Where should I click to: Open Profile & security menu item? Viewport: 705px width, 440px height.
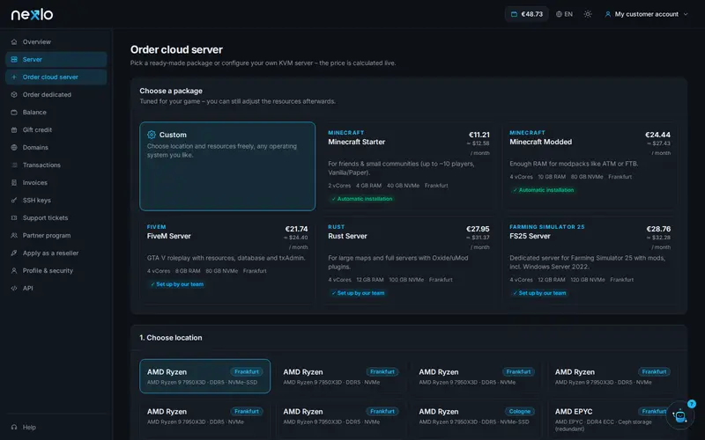56,271
